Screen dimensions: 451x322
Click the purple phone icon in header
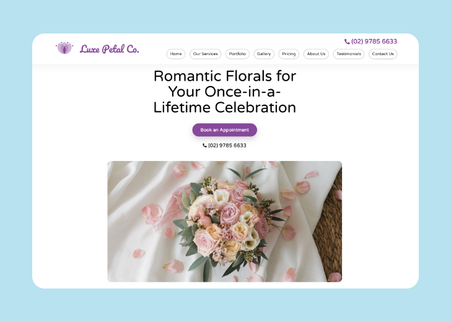pyautogui.click(x=347, y=41)
